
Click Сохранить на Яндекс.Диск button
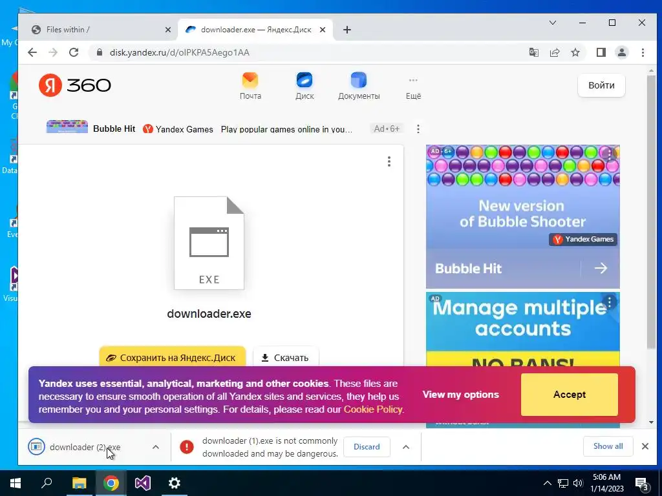click(x=172, y=358)
